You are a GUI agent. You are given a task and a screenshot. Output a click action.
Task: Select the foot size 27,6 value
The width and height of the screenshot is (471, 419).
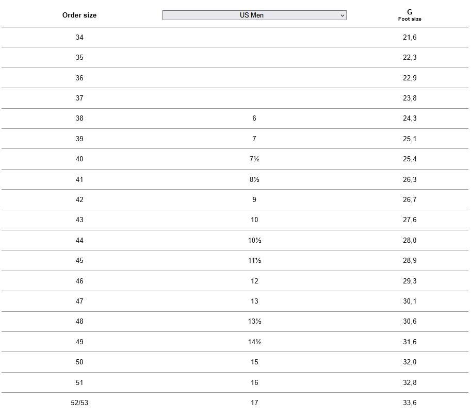410,220
